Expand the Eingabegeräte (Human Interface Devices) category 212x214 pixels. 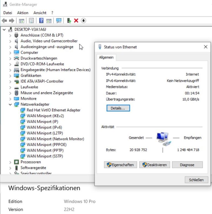click(10, 70)
